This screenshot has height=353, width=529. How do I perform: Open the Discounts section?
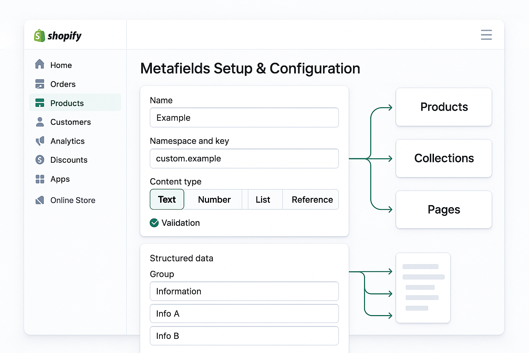(x=69, y=160)
